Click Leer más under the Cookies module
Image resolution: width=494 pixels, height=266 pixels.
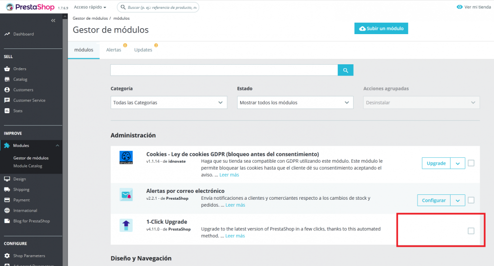pyautogui.click(x=229, y=175)
